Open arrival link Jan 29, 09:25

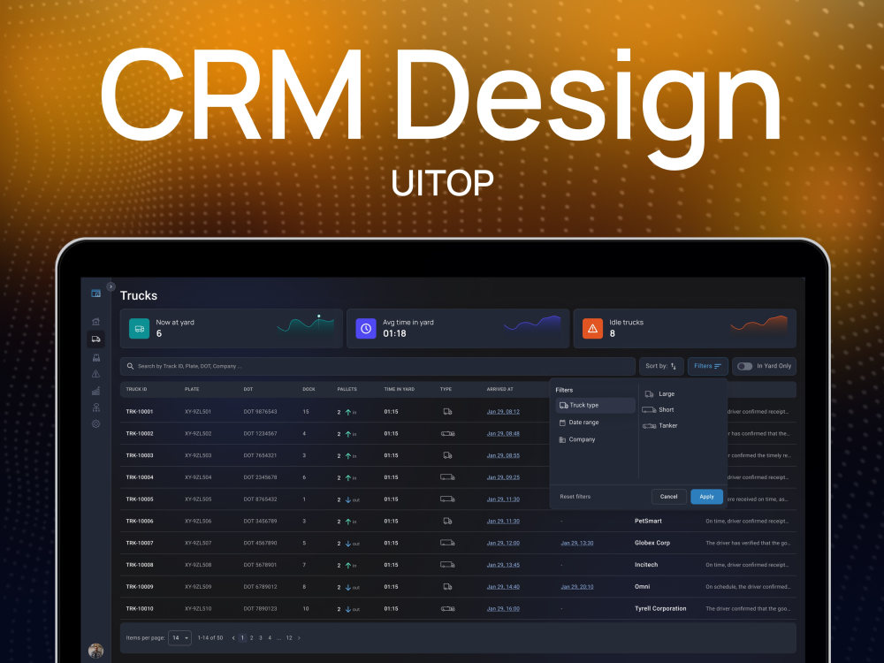pyautogui.click(x=503, y=477)
